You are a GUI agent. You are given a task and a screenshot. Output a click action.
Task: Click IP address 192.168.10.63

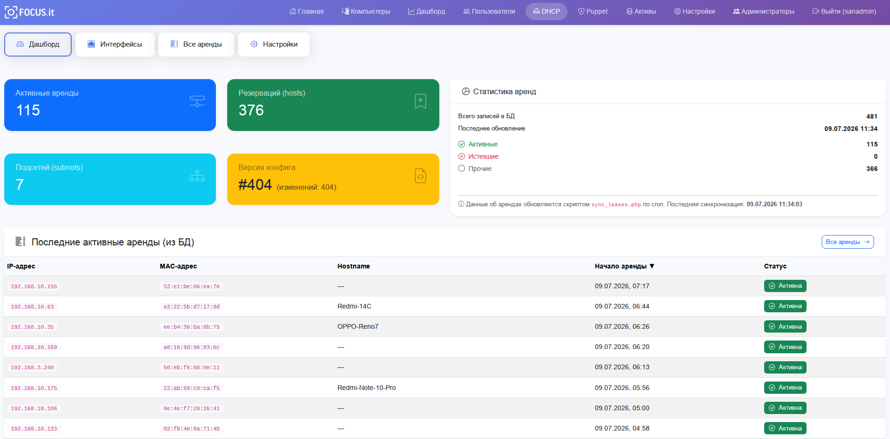(33, 307)
